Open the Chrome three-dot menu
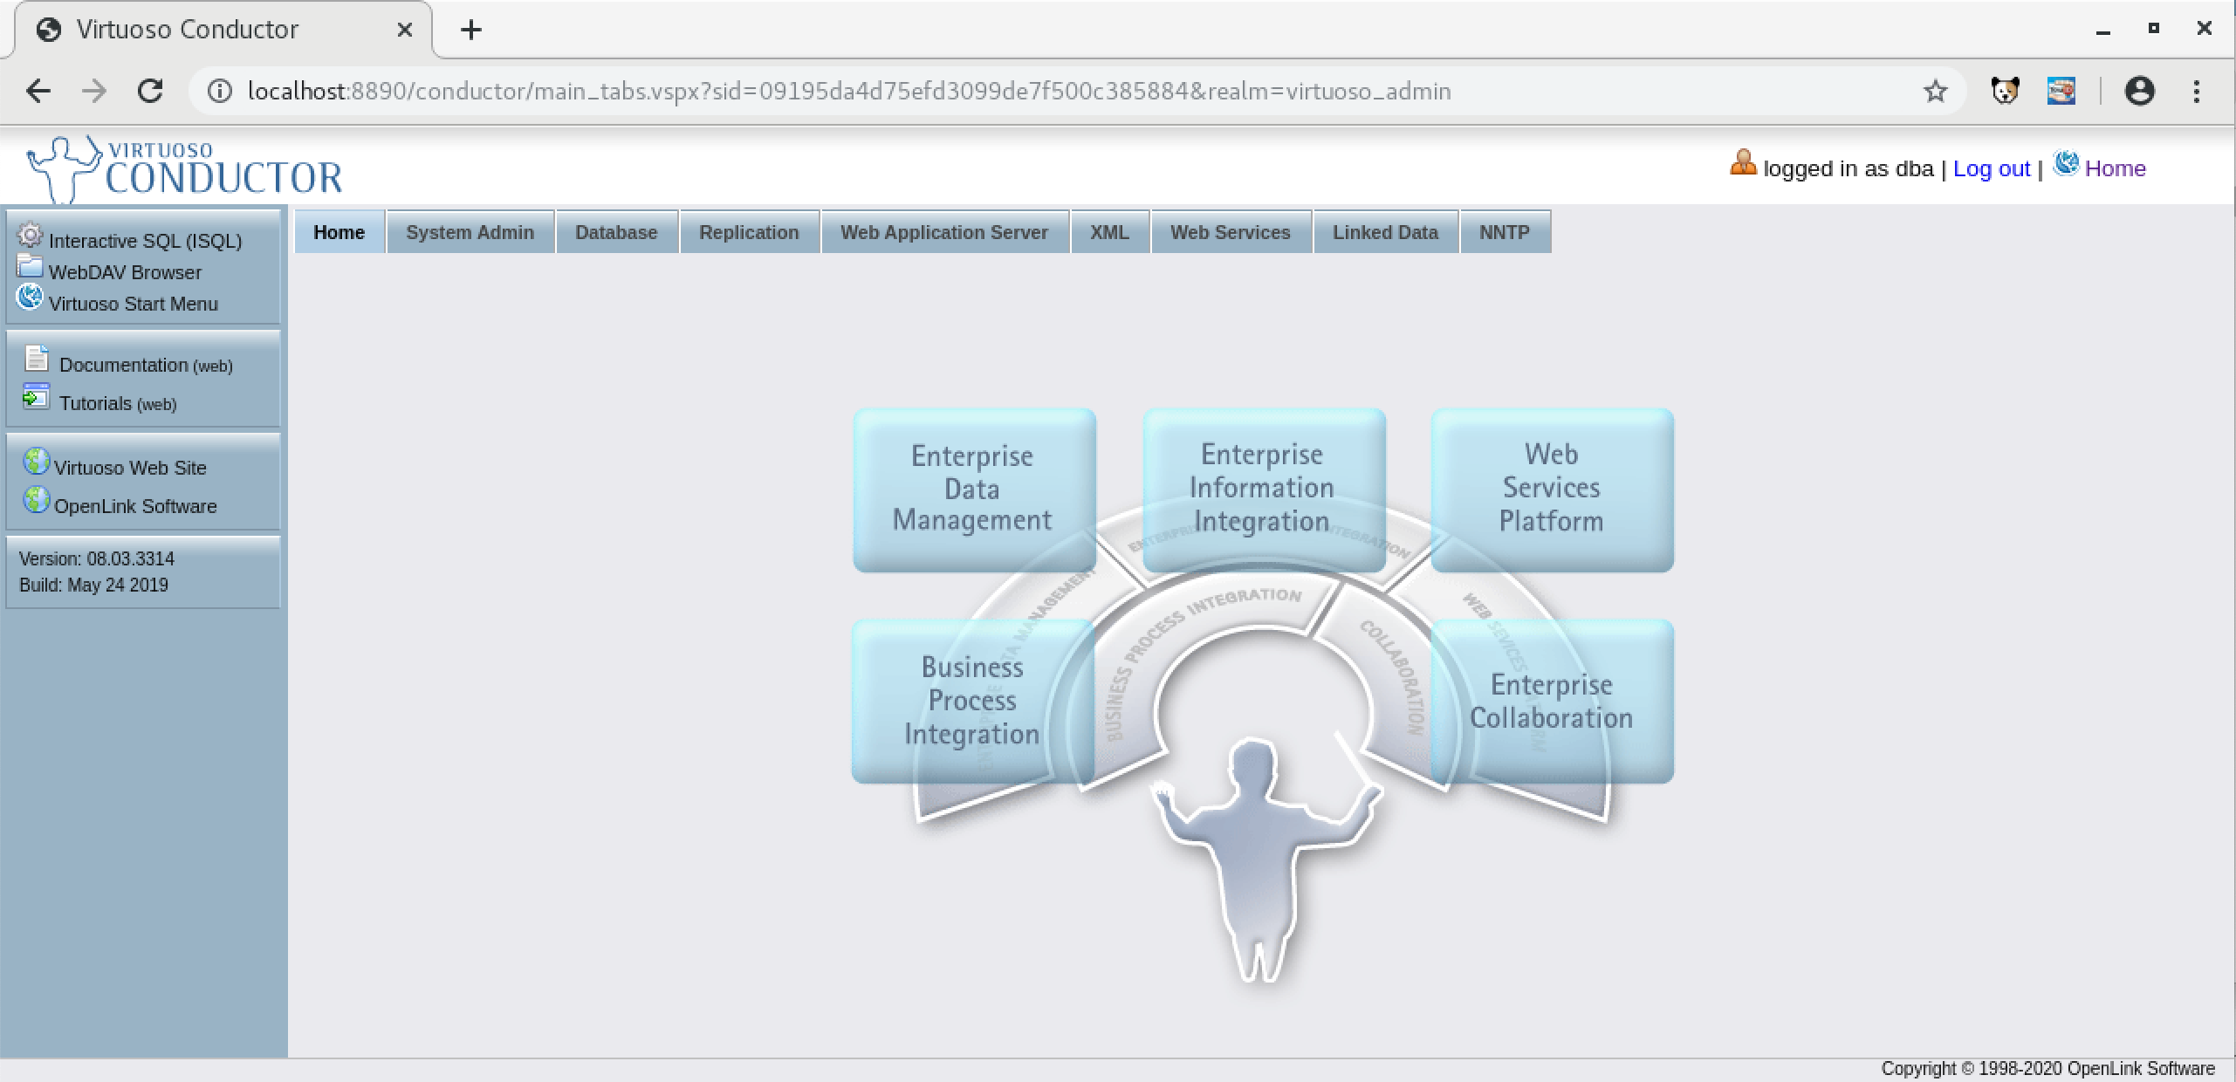This screenshot has width=2236, height=1082. 2197,91
